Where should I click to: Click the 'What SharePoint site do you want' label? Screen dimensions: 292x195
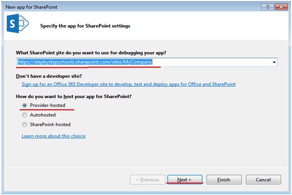pos(91,53)
